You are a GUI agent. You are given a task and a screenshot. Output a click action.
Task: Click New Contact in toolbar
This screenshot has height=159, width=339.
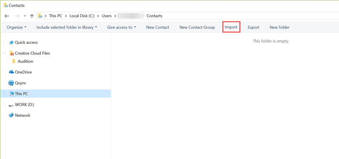tap(158, 27)
